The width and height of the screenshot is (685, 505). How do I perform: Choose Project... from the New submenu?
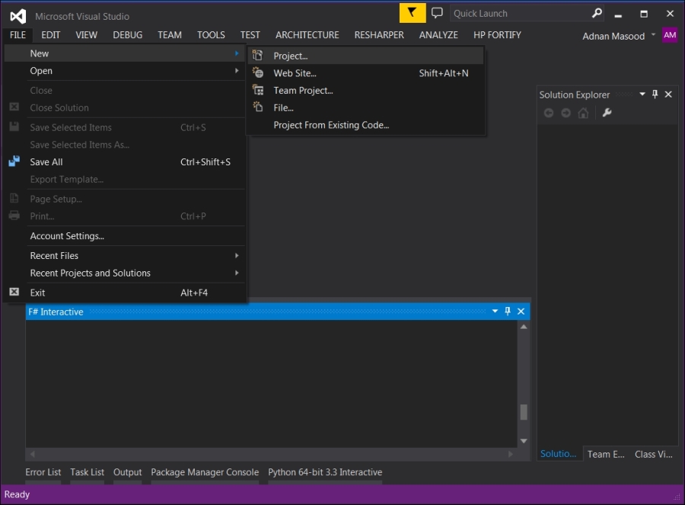click(x=366, y=56)
